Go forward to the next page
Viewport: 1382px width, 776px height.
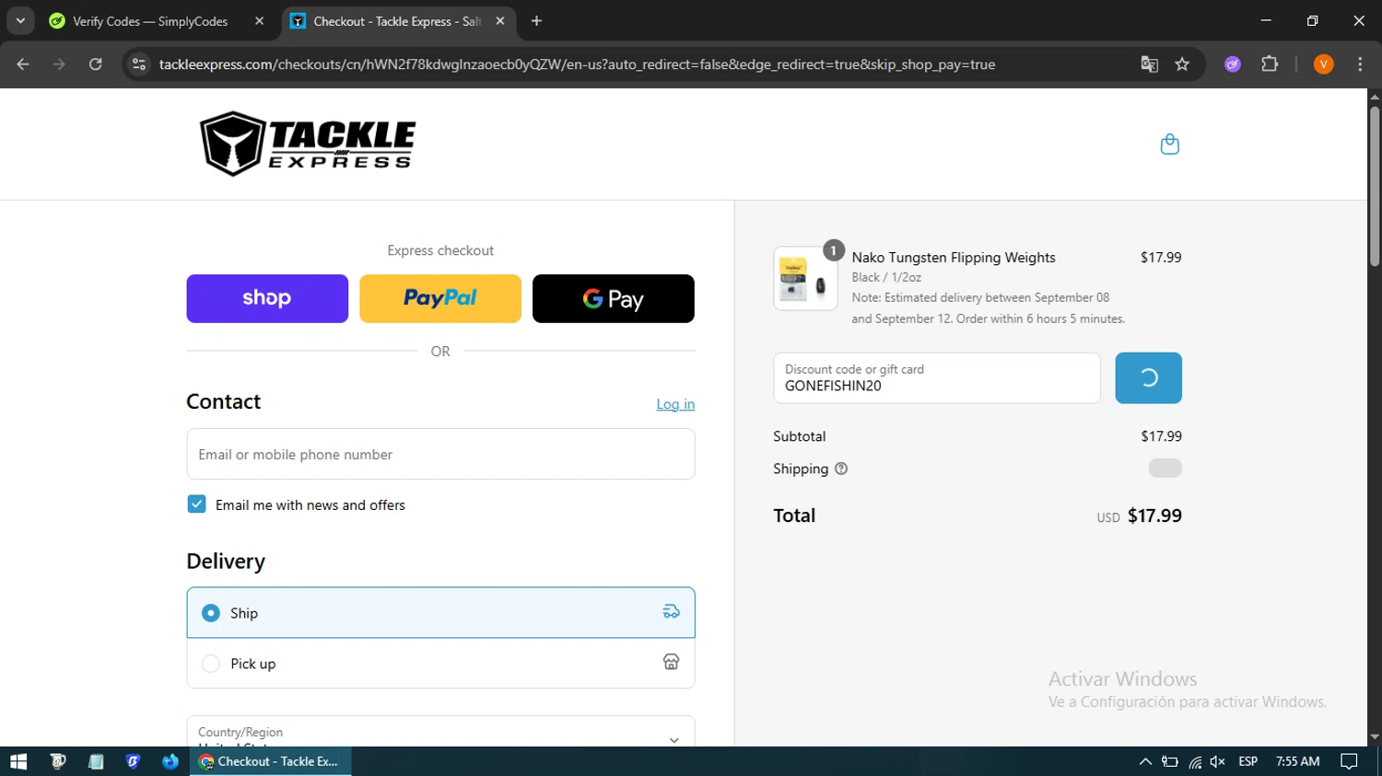(59, 64)
